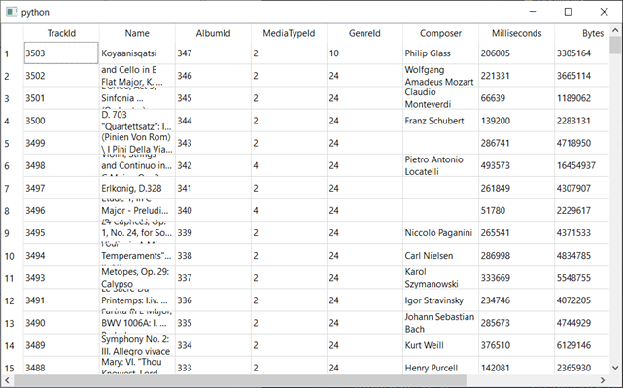Click the horizontal scrollbar right arrow
Viewport: 623px width, 388px height.
pos(603,380)
